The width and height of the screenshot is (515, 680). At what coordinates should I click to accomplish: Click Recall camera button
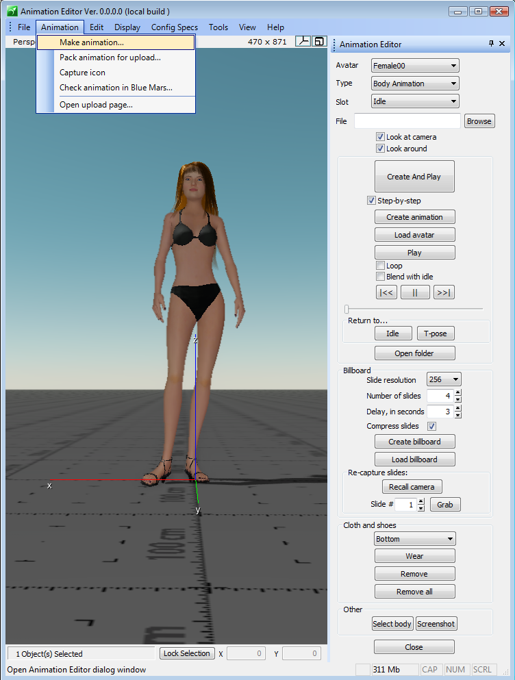(x=412, y=487)
